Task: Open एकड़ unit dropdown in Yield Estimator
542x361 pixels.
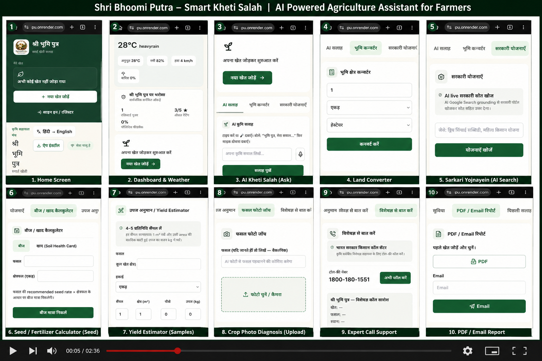Action: click(158, 287)
